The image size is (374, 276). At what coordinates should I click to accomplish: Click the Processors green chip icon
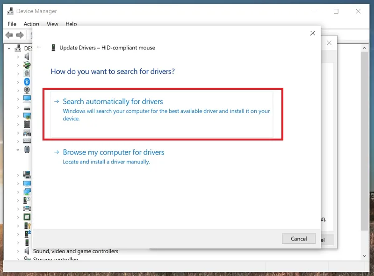27,217
